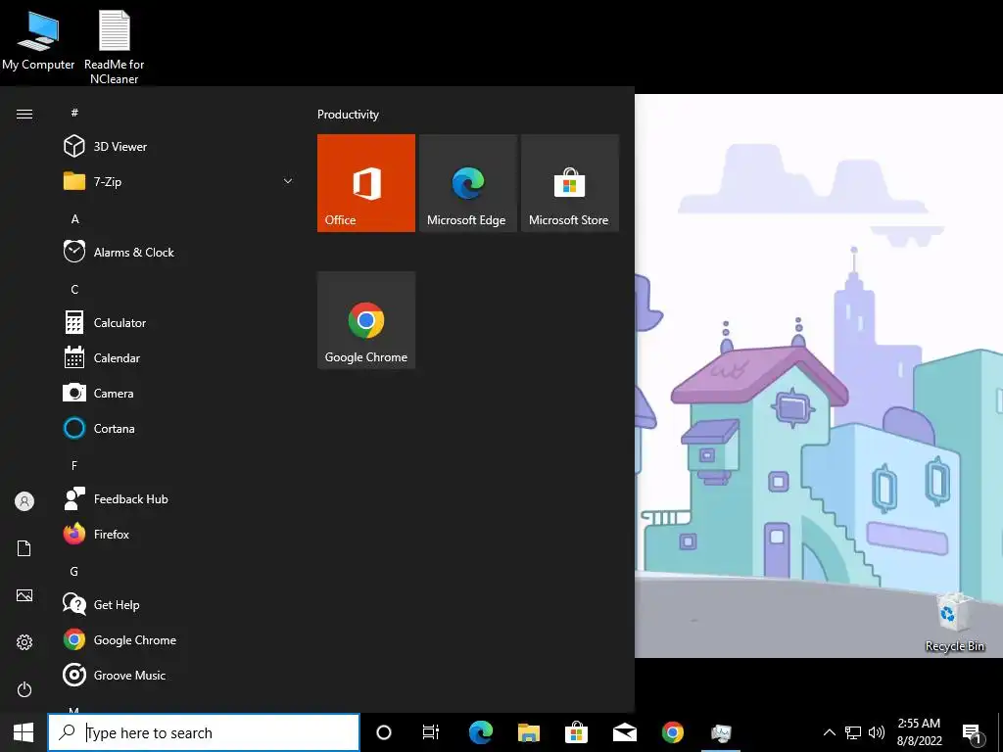This screenshot has height=752, width=1003.
Task: Click the Microsoft Edge tile
Action: (467, 183)
